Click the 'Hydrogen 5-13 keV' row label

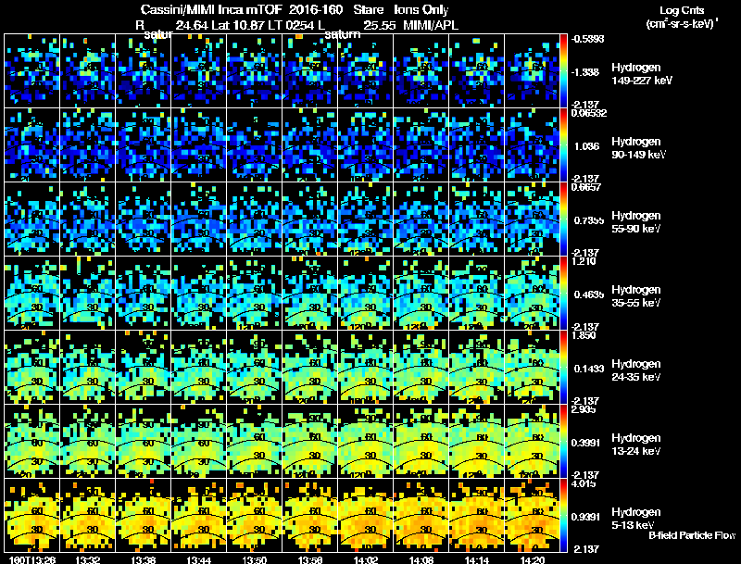[x=636, y=519]
